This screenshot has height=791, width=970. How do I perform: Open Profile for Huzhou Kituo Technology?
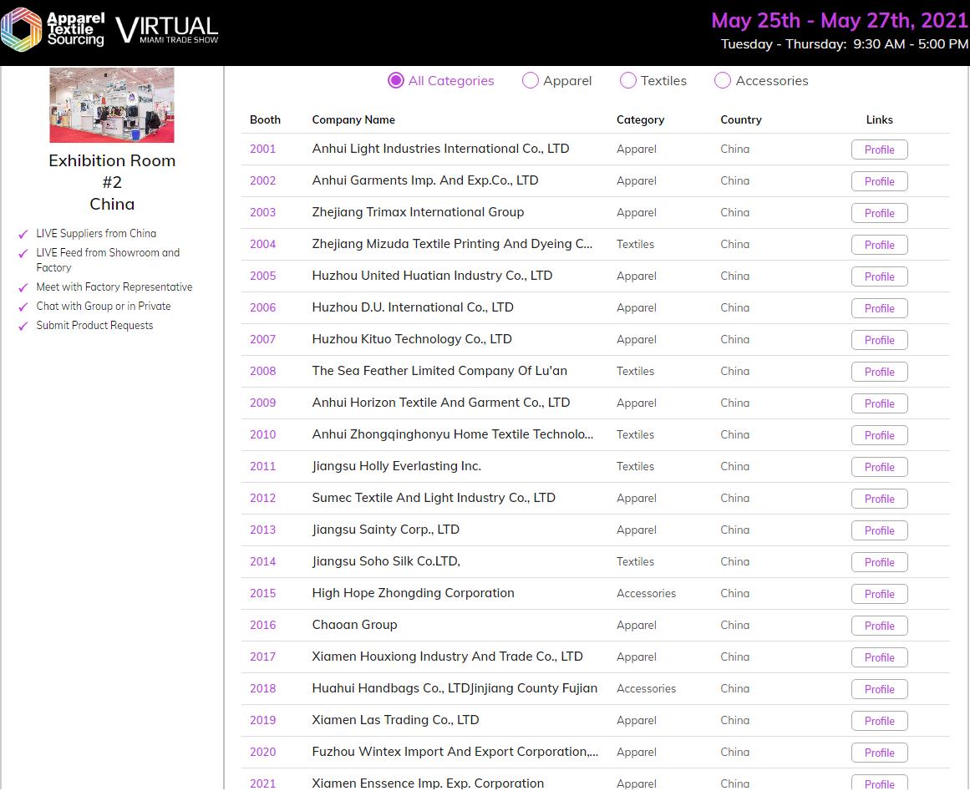[879, 340]
